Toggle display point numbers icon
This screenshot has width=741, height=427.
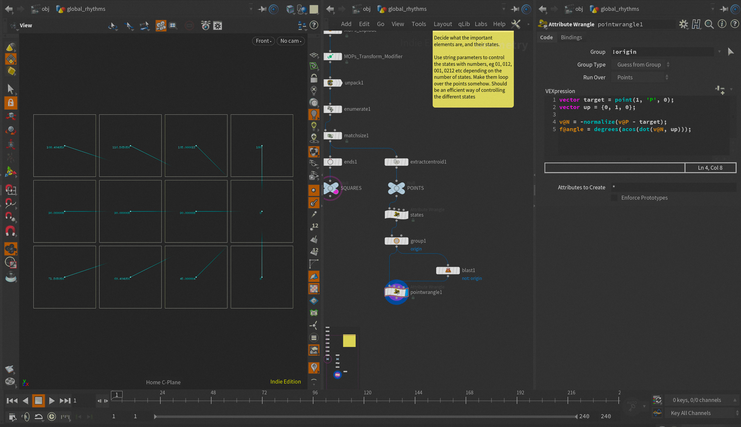(314, 227)
